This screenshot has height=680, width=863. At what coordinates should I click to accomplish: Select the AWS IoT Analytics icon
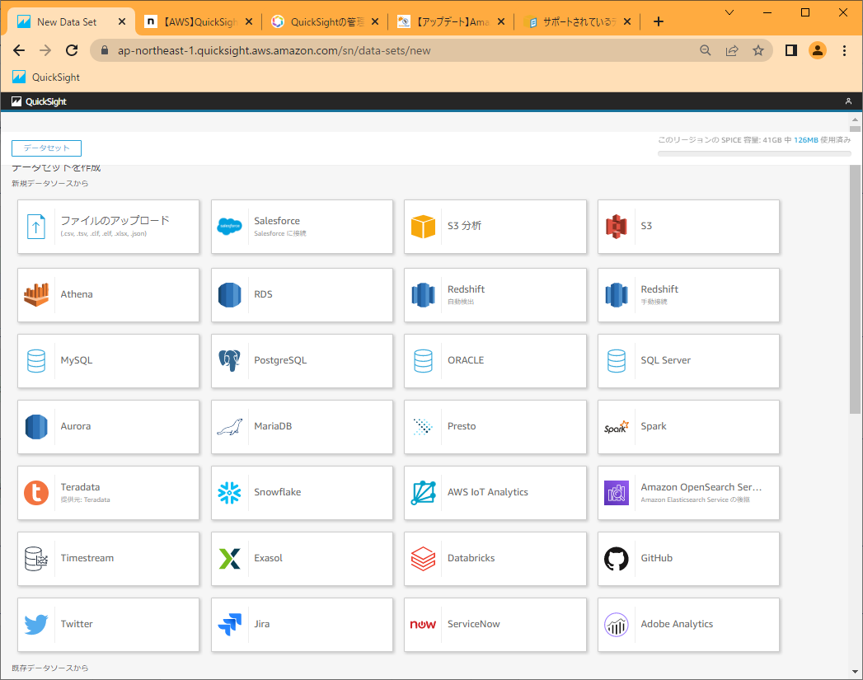pyautogui.click(x=423, y=493)
